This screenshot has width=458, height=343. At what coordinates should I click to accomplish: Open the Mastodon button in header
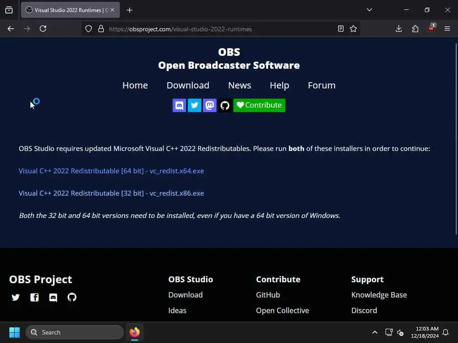click(210, 105)
